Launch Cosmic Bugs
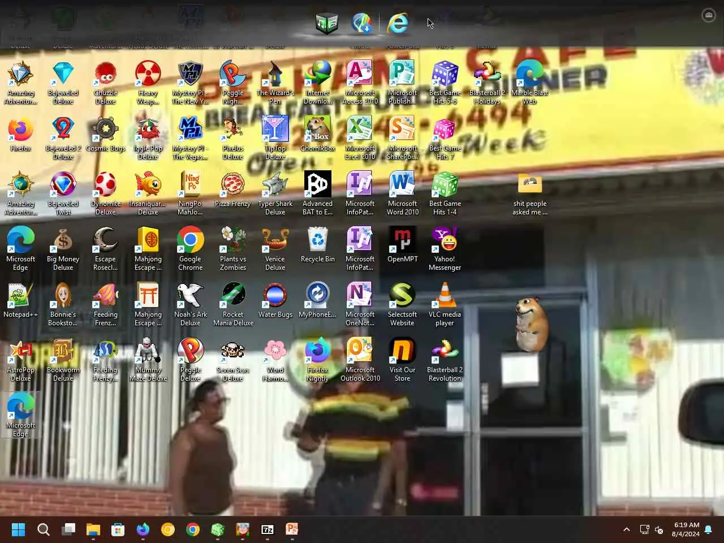724x543 pixels. click(106, 135)
